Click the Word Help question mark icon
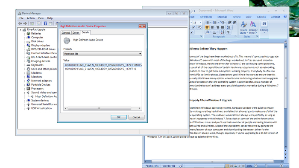This screenshot has height=168, width=299. [x=285, y=17]
